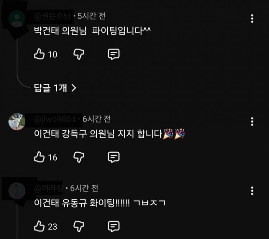Open the @권은주님 username link

click(52, 17)
